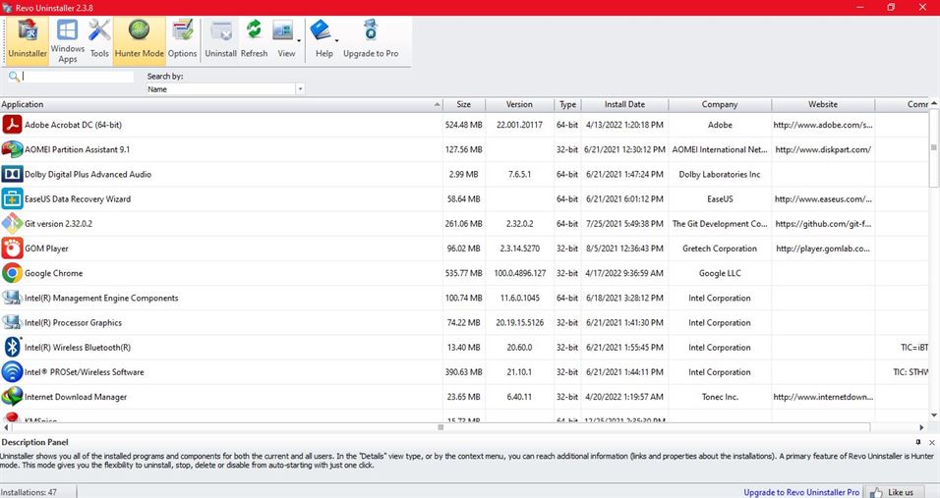
Task: Click Upgrade to Pro icon
Action: [371, 41]
